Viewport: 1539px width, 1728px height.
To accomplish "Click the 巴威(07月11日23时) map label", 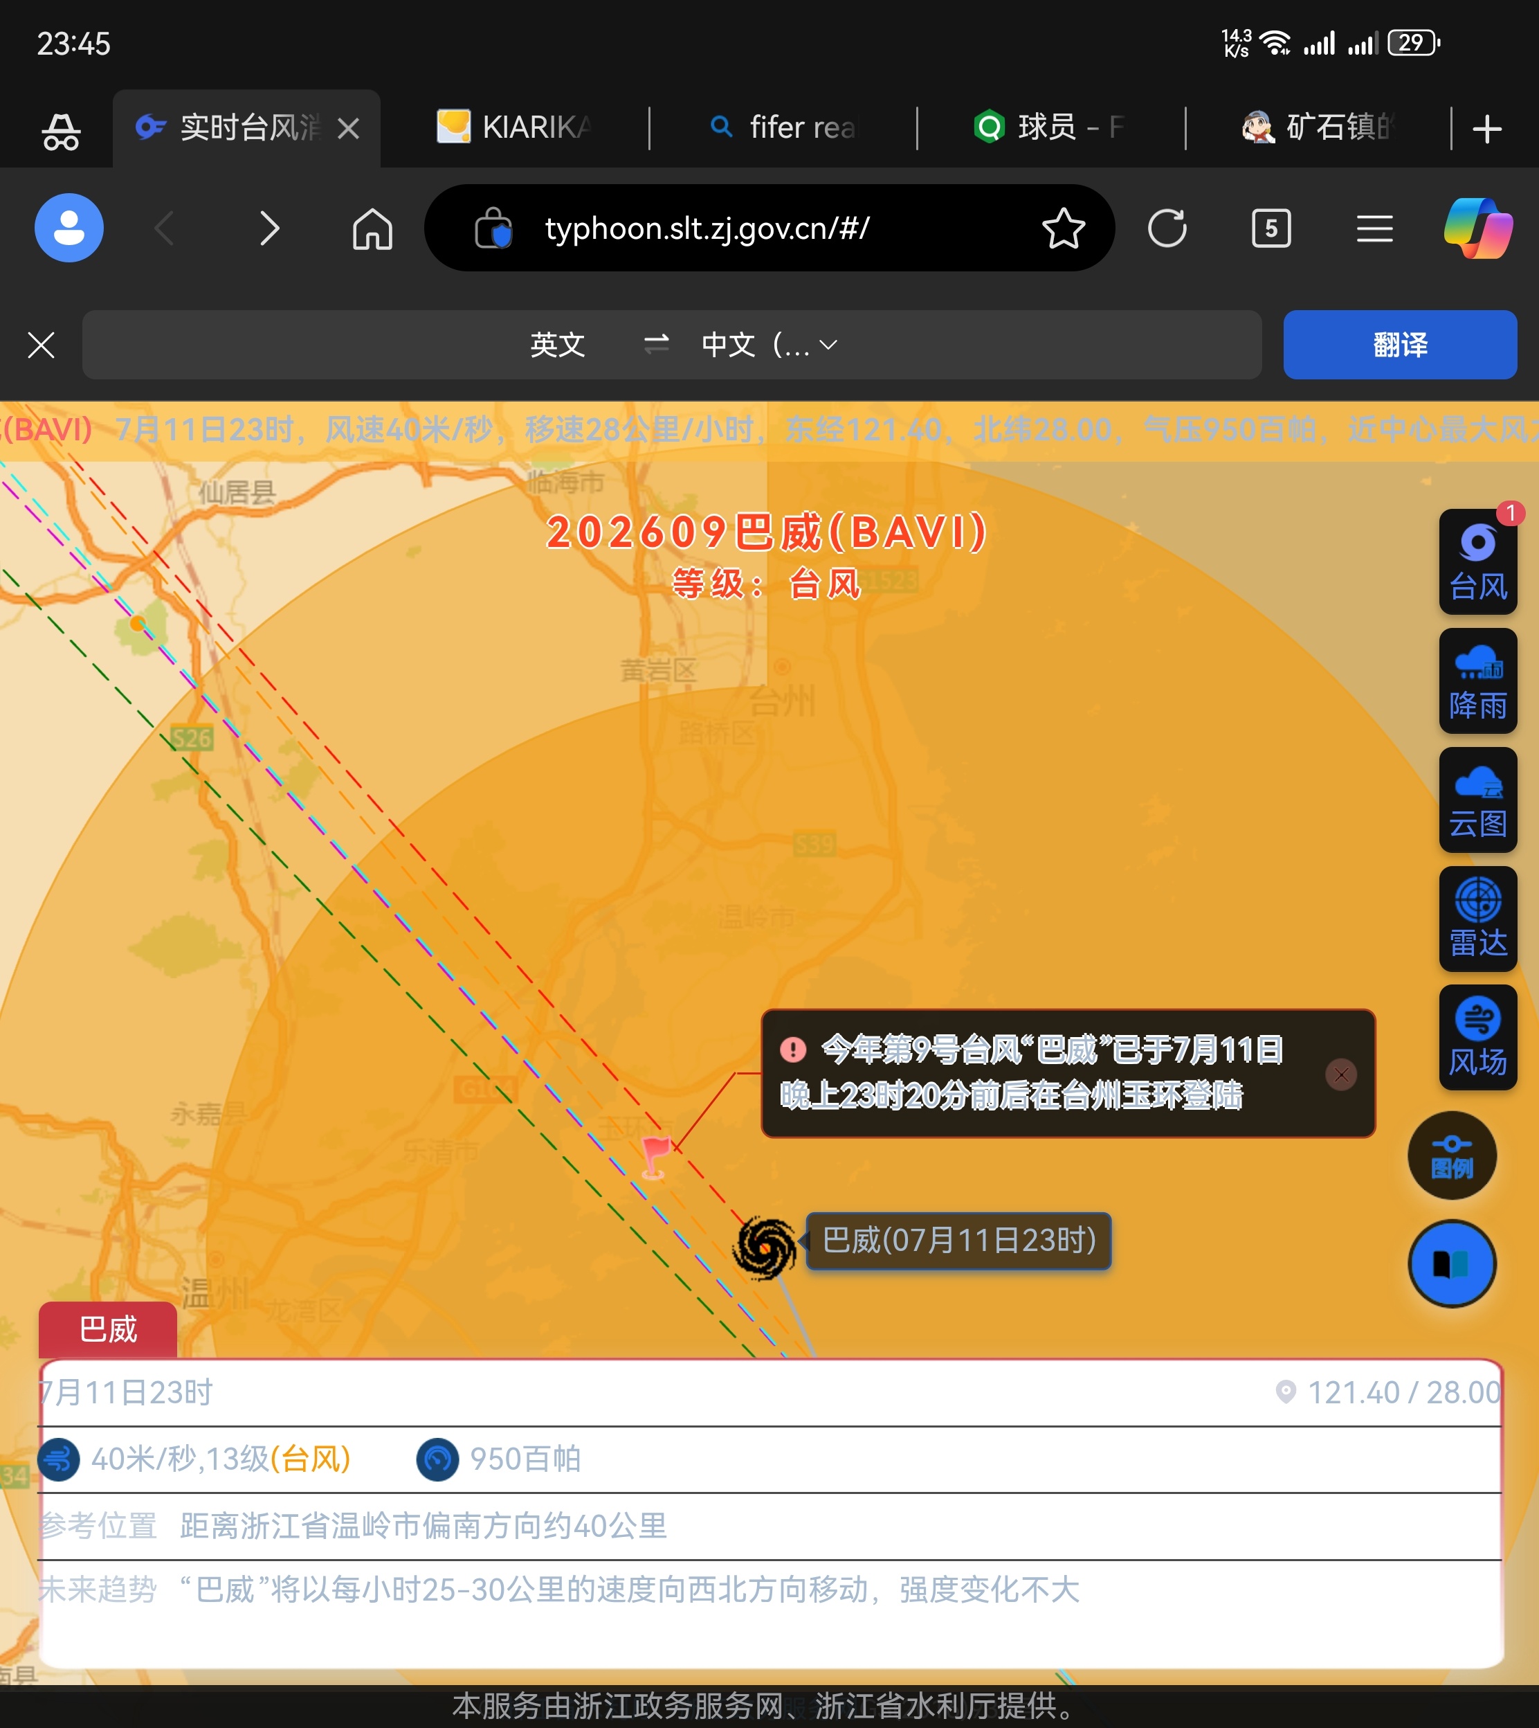I will (958, 1241).
